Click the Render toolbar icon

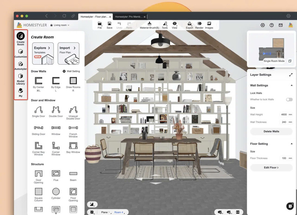199,25
